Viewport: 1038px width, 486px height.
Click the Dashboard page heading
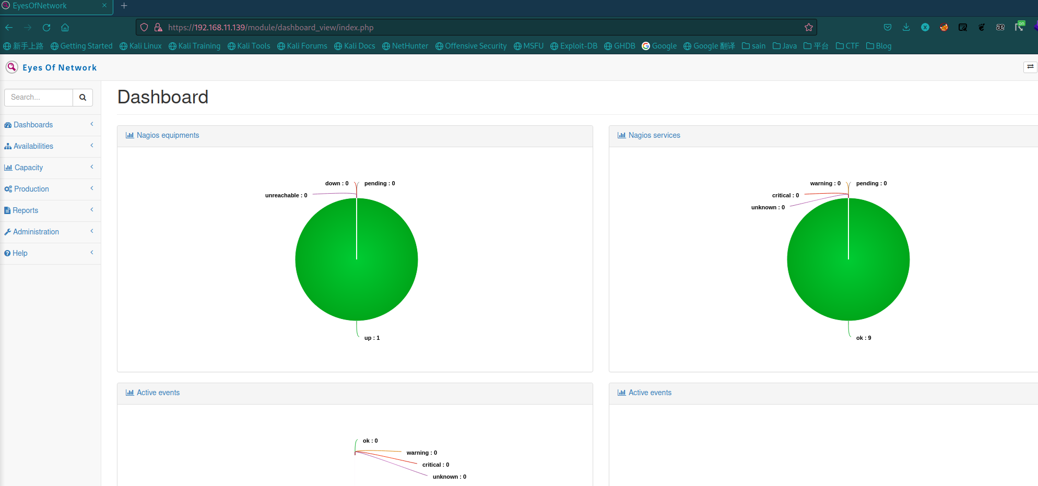[163, 97]
